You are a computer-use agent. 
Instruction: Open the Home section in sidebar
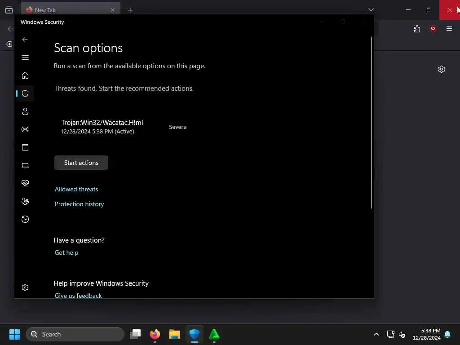click(25, 75)
